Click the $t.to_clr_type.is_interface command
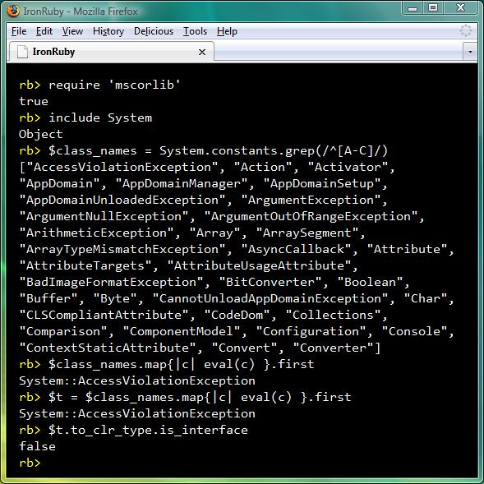The image size is (484, 484). click(149, 430)
